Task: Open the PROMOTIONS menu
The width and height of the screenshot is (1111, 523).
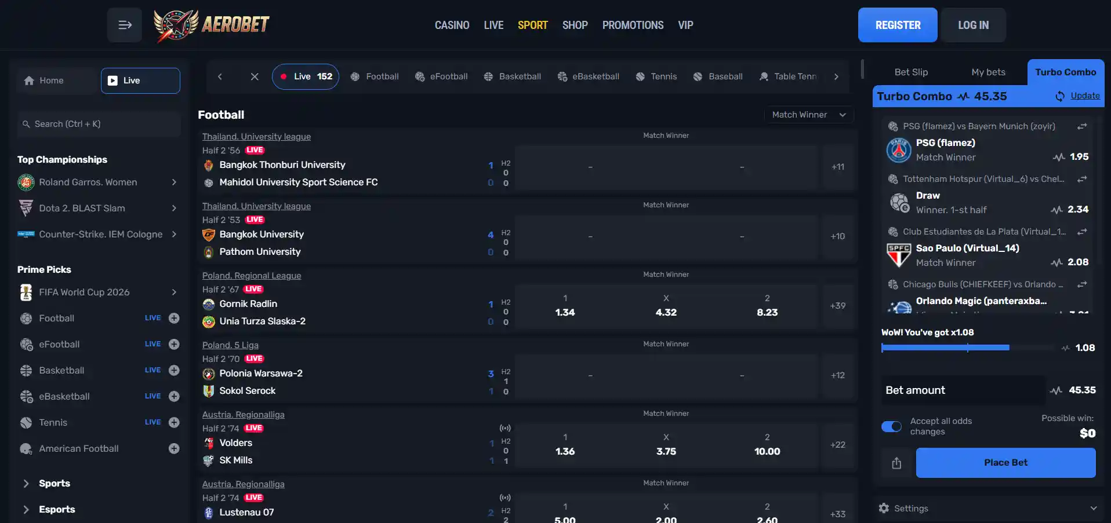Action: tap(633, 25)
